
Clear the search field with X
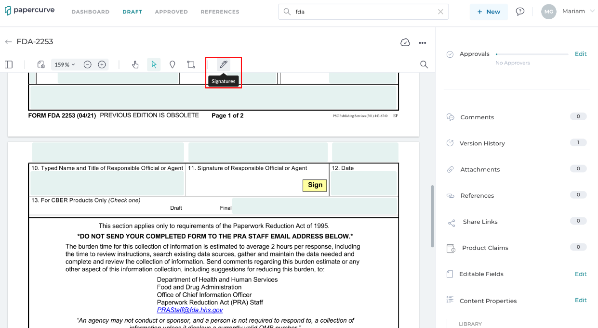(440, 12)
